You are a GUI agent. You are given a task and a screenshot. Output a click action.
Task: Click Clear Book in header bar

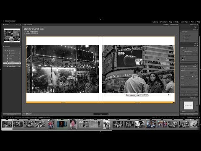coord(166,25)
